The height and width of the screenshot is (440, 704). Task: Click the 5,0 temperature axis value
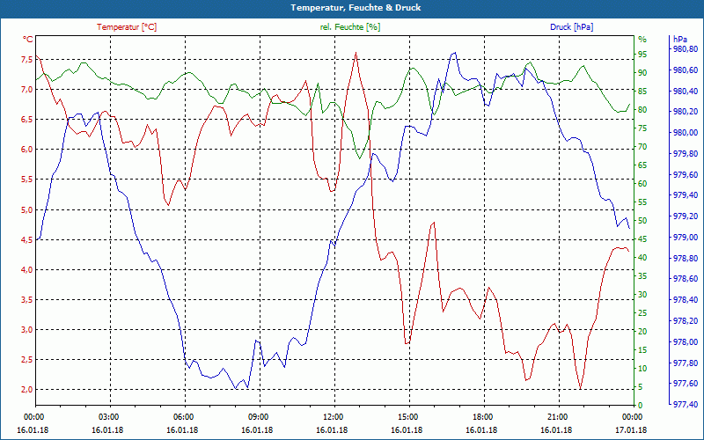pos(26,209)
